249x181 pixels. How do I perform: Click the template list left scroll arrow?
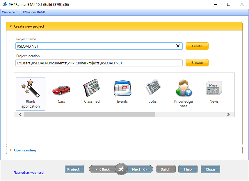(20, 114)
